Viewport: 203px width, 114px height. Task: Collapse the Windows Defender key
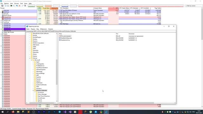tap(33, 91)
